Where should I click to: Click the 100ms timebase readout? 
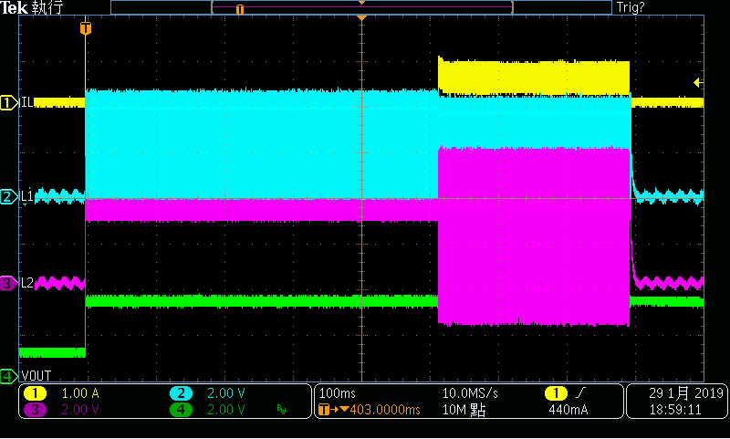[338, 394]
